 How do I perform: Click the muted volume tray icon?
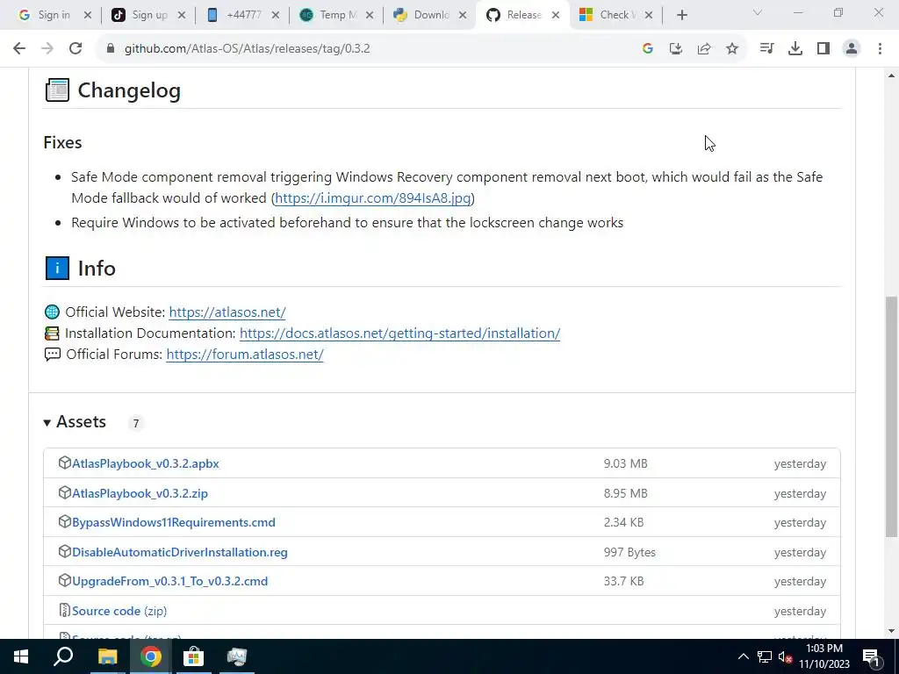tap(785, 656)
